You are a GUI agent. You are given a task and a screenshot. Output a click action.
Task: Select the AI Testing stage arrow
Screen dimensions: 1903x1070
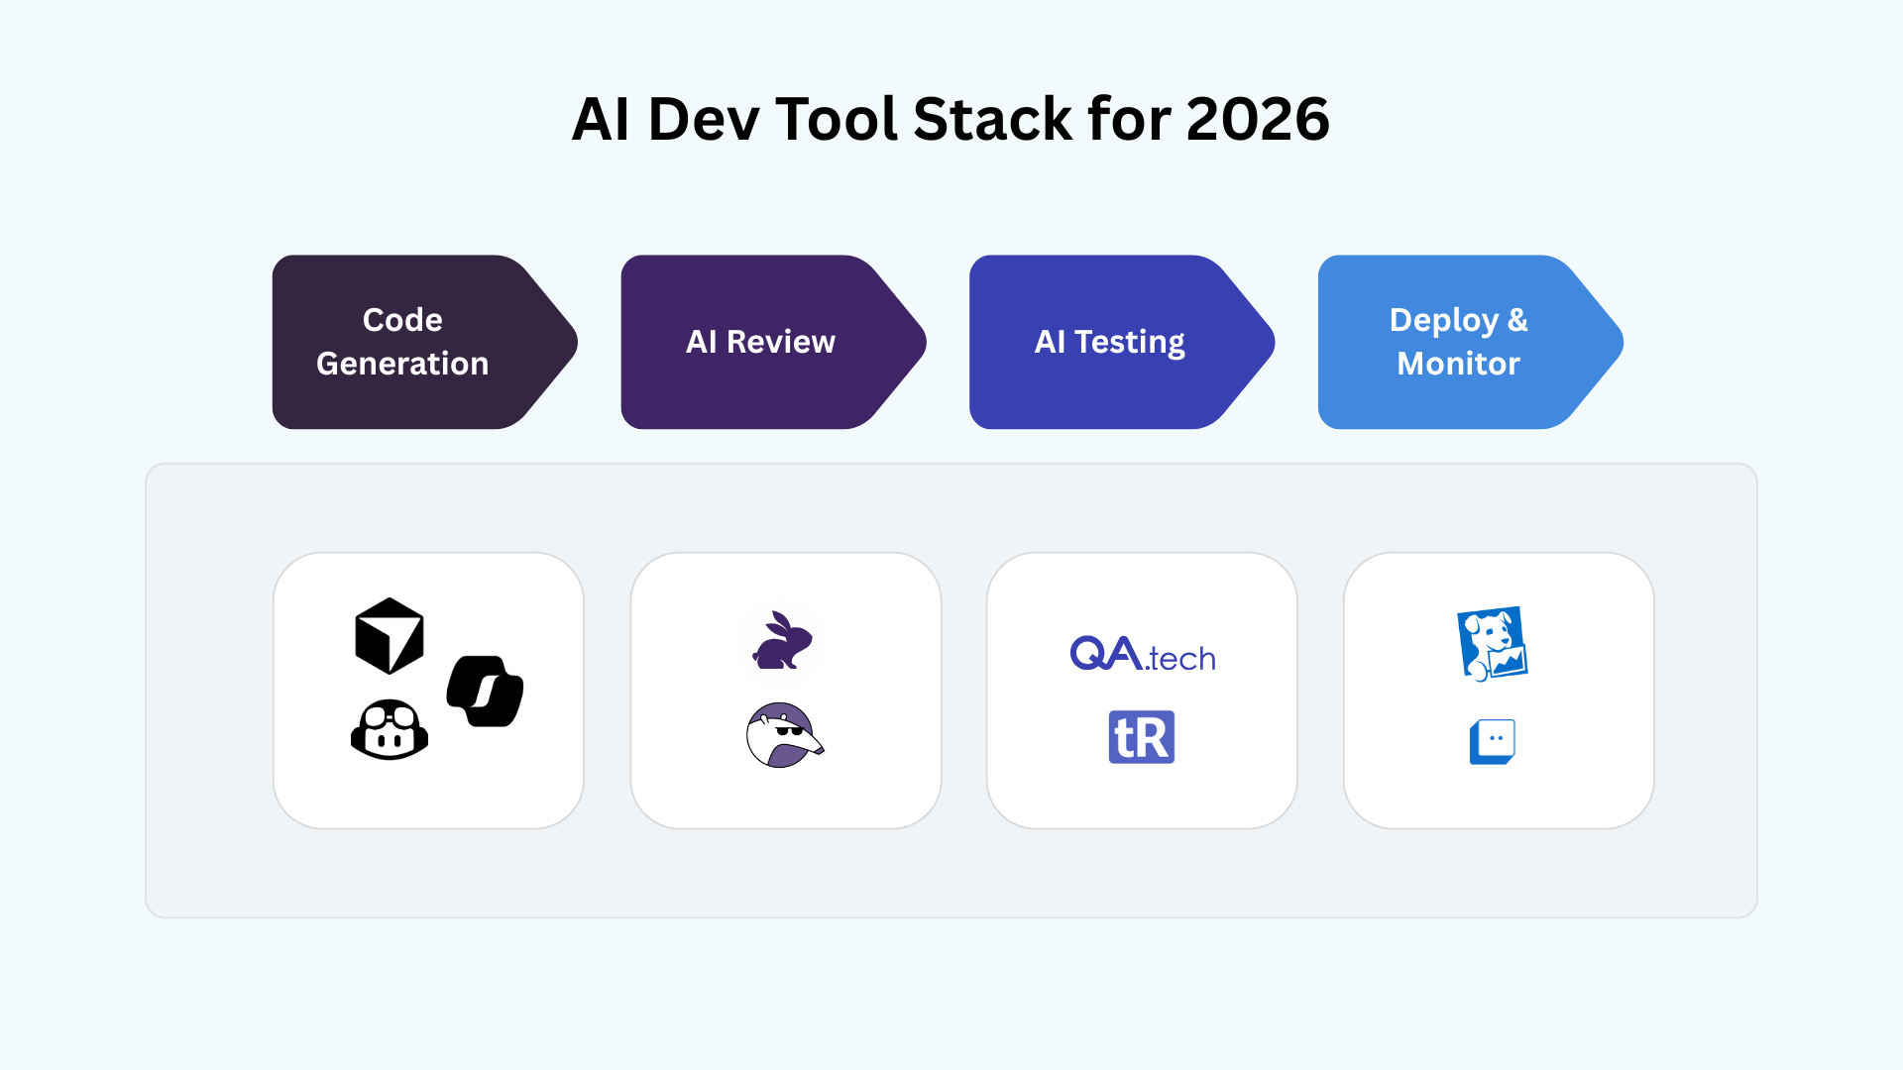pyautogui.click(x=1122, y=342)
